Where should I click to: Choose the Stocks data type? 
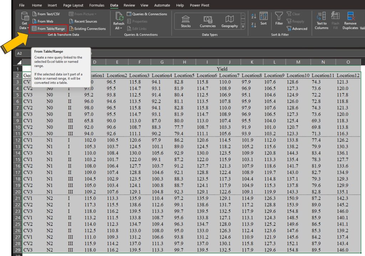pyautogui.click(x=186, y=21)
